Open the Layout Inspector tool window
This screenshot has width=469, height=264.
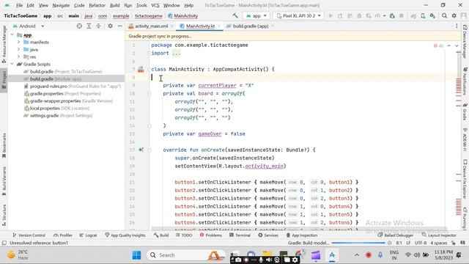tap(439, 235)
